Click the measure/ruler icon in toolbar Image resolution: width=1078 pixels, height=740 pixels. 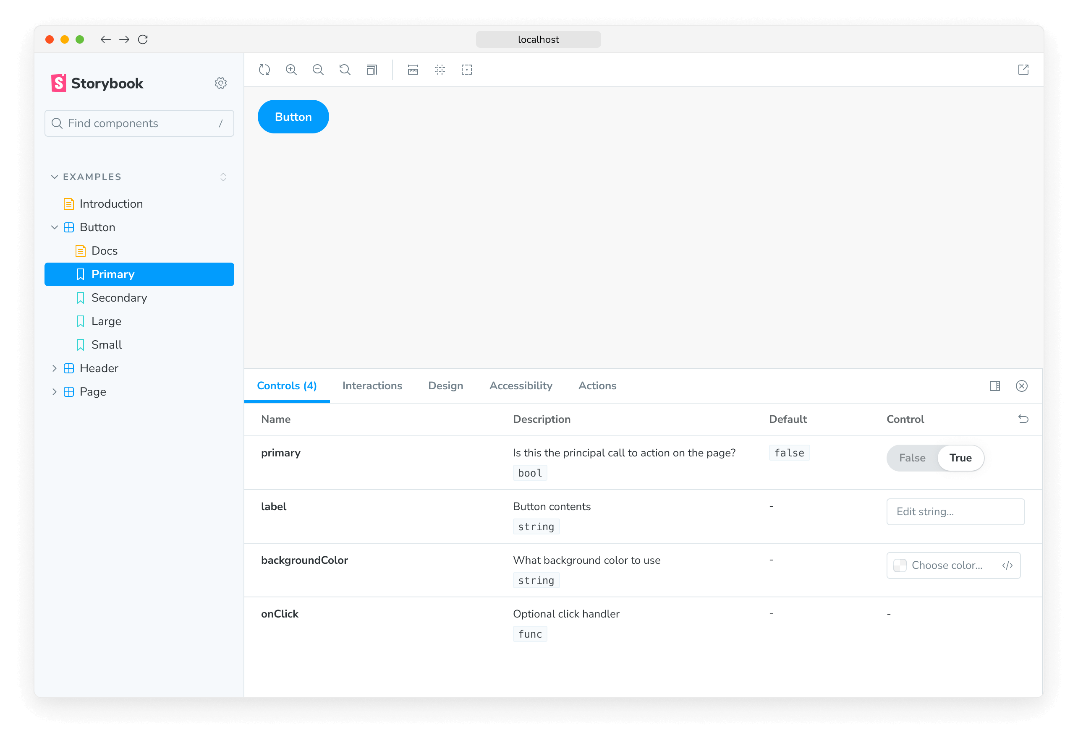[x=412, y=70]
